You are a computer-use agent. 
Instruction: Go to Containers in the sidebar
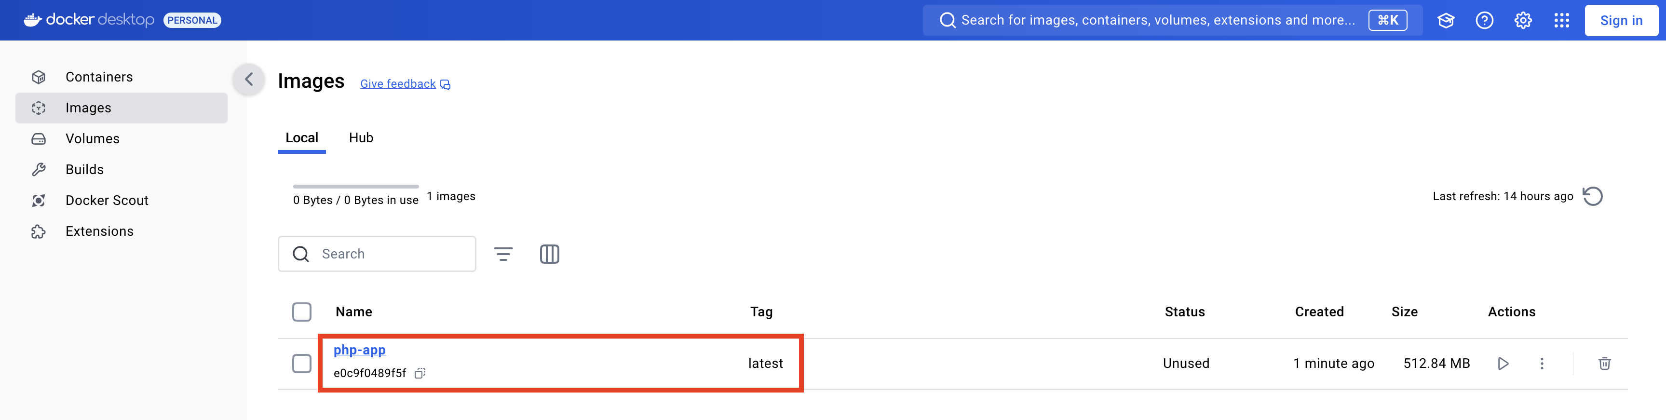pyautogui.click(x=99, y=77)
